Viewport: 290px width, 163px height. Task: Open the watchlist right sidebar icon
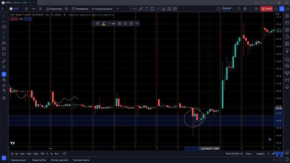pyautogui.click(x=287, y=16)
